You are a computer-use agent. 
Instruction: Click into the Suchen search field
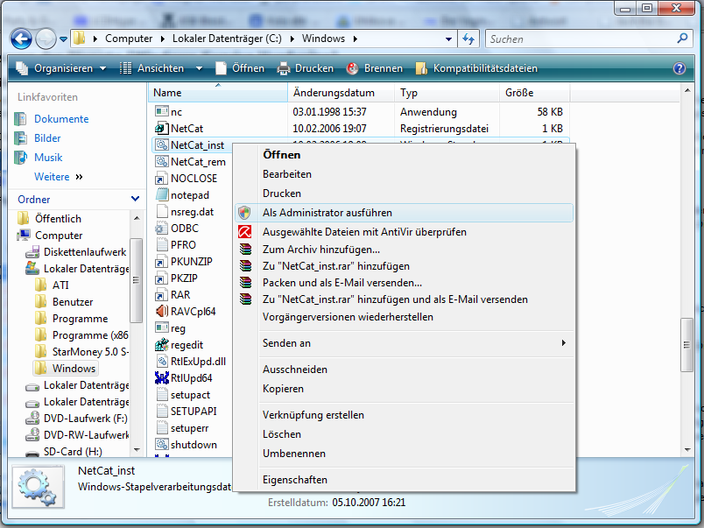click(x=581, y=39)
